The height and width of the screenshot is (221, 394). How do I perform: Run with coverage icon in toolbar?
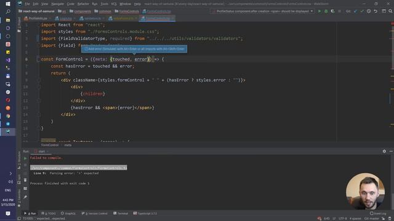[332, 11]
